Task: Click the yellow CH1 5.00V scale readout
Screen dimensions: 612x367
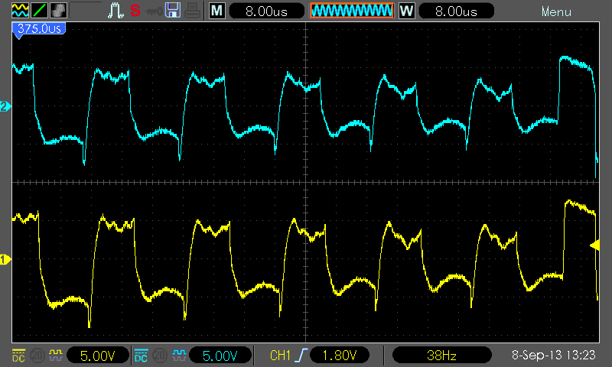Action: click(98, 356)
